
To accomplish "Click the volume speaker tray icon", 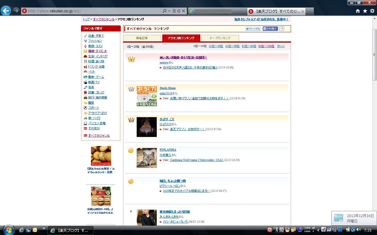I will 358,230.
